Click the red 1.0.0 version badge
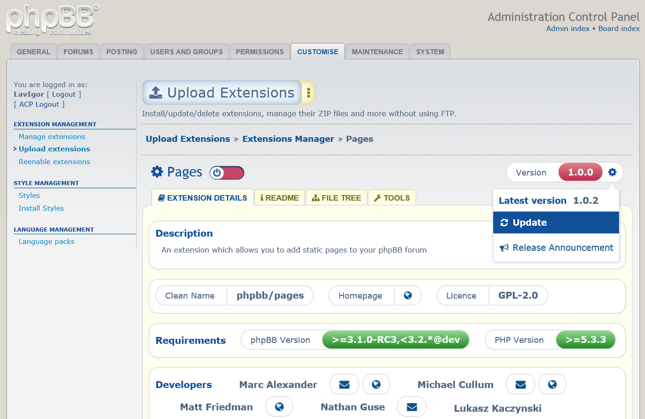The width and height of the screenshot is (645, 419). click(580, 172)
